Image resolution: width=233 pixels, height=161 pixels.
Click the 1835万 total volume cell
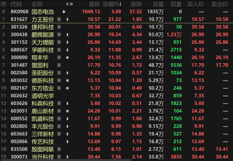[155, 12]
